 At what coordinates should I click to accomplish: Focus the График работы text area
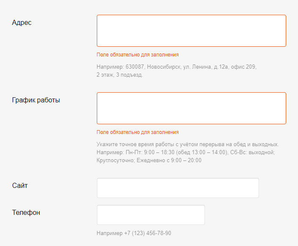coord(191,108)
